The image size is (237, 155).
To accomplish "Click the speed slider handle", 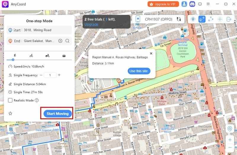I will pyautogui.click(x=13, y=60).
